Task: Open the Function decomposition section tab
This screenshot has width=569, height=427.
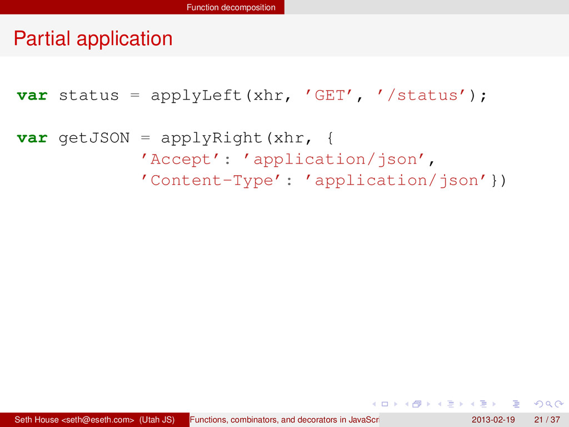Action: pyautogui.click(x=231, y=7)
